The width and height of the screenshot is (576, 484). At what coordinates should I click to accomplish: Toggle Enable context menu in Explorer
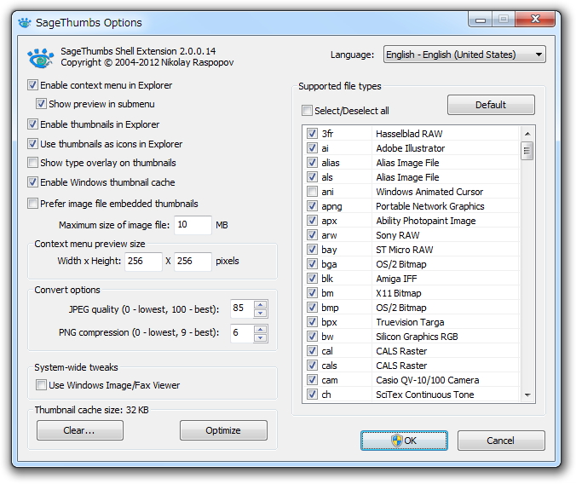coord(32,85)
